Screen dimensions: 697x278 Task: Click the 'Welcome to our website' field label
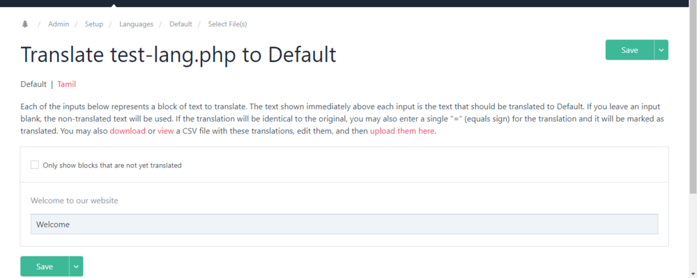[75, 201]
